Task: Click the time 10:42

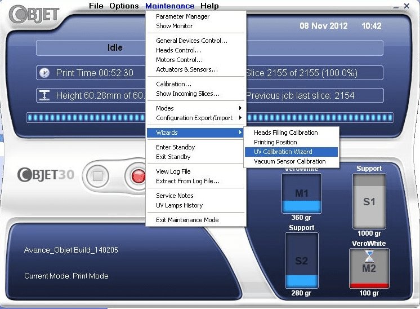Action: (x=371, y=26)
